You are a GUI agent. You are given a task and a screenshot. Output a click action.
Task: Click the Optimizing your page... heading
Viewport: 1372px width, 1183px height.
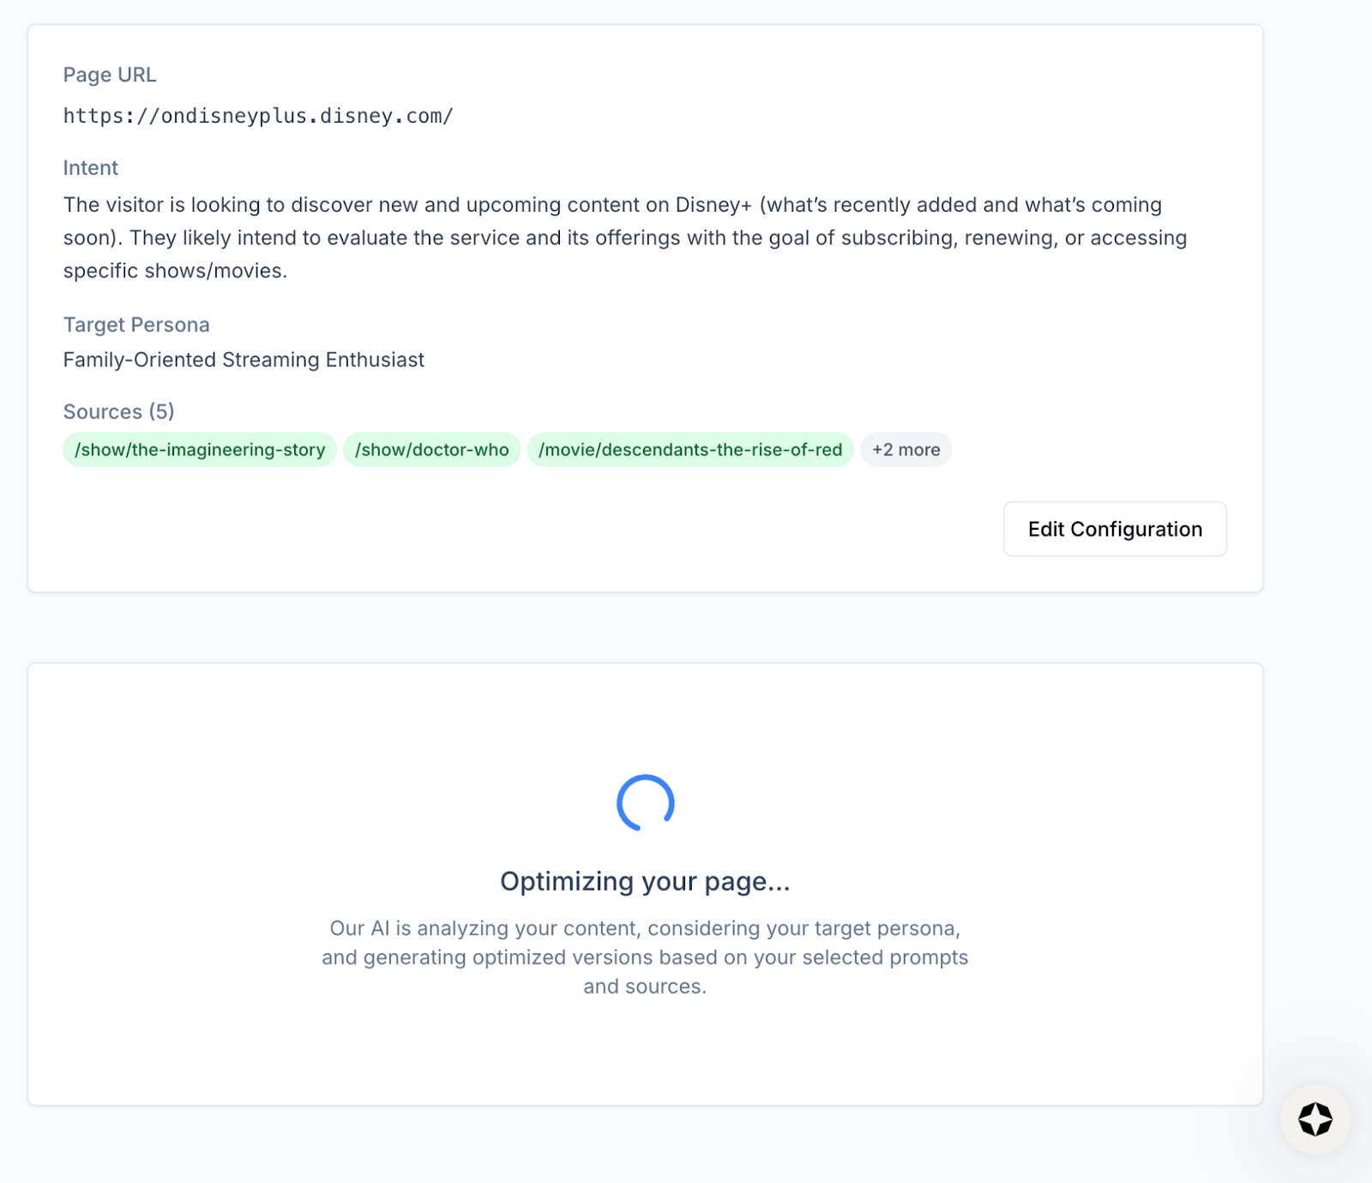click(645, 881)
